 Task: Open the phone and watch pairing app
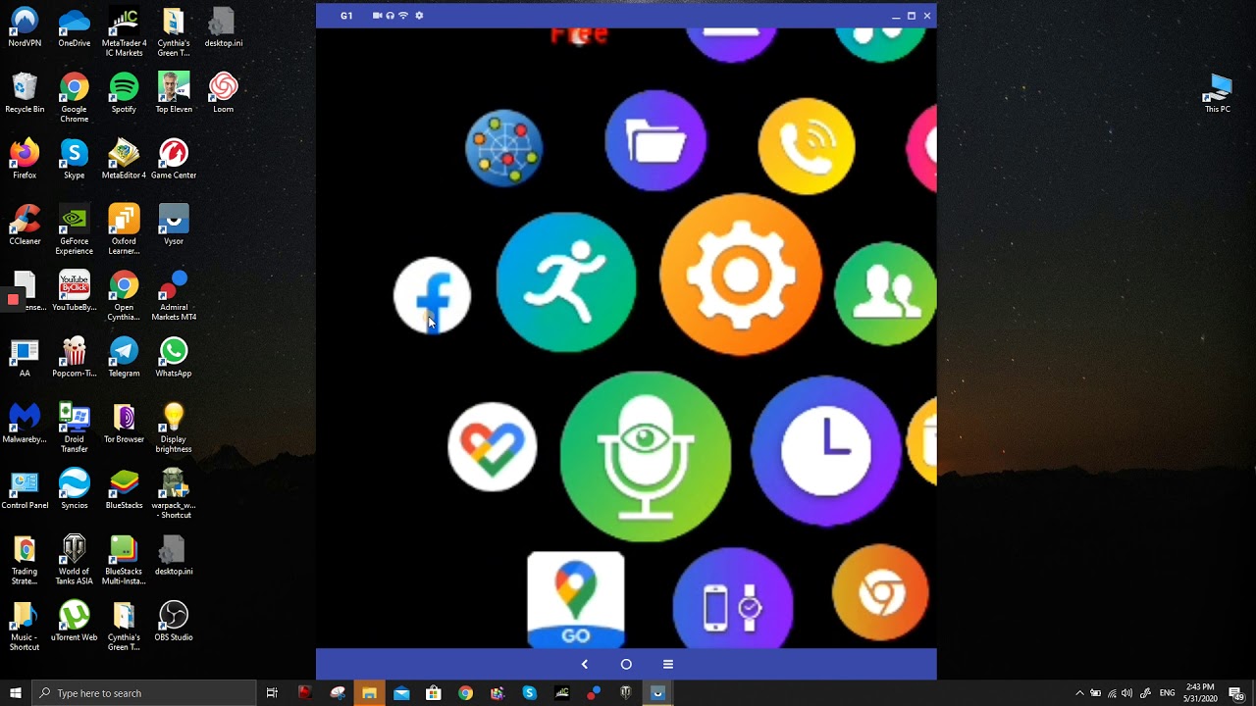click(x=733, y=600)
